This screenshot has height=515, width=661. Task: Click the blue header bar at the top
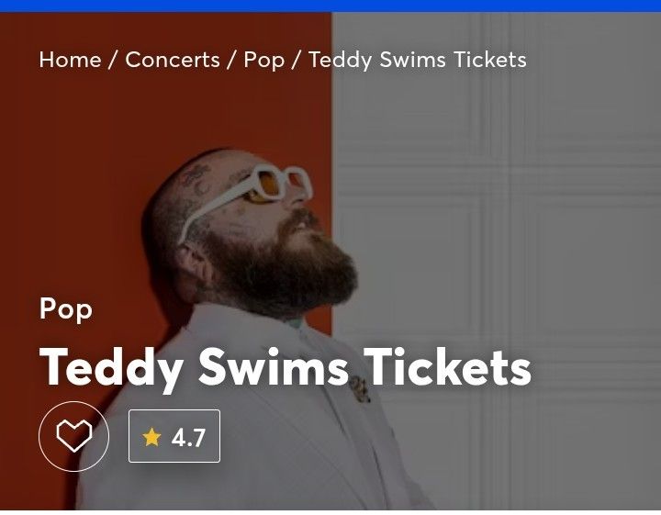click(330, 6)
